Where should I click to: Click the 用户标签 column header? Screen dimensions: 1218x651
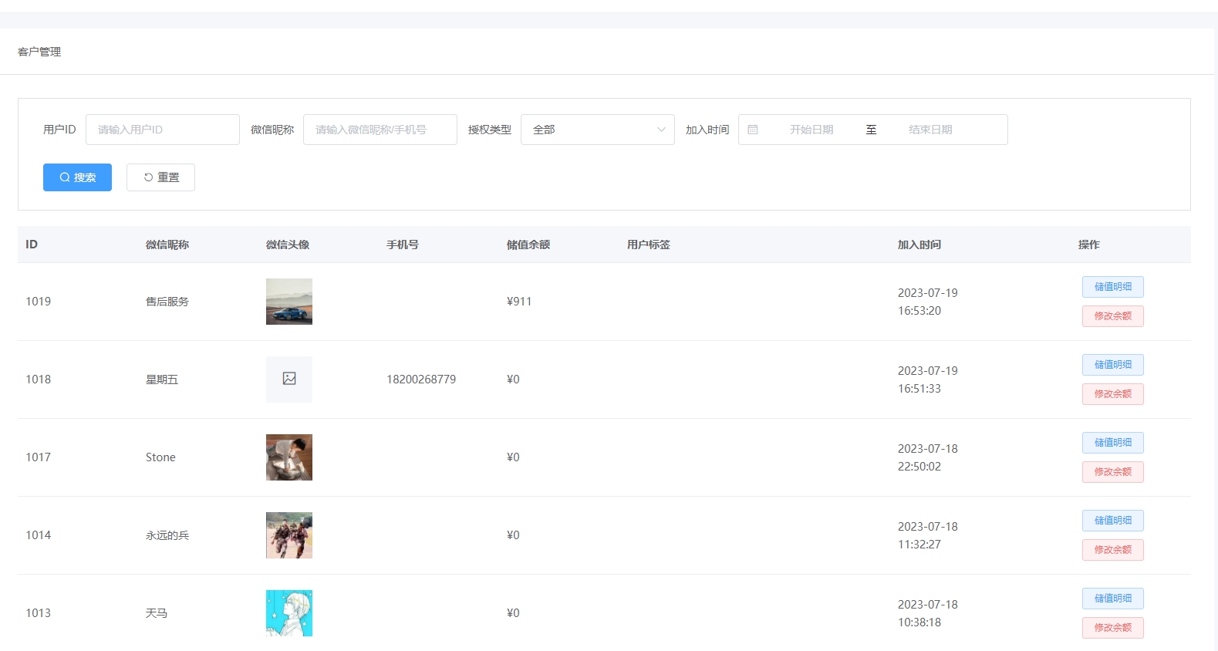pyautogui.click(x=649, y=245)
